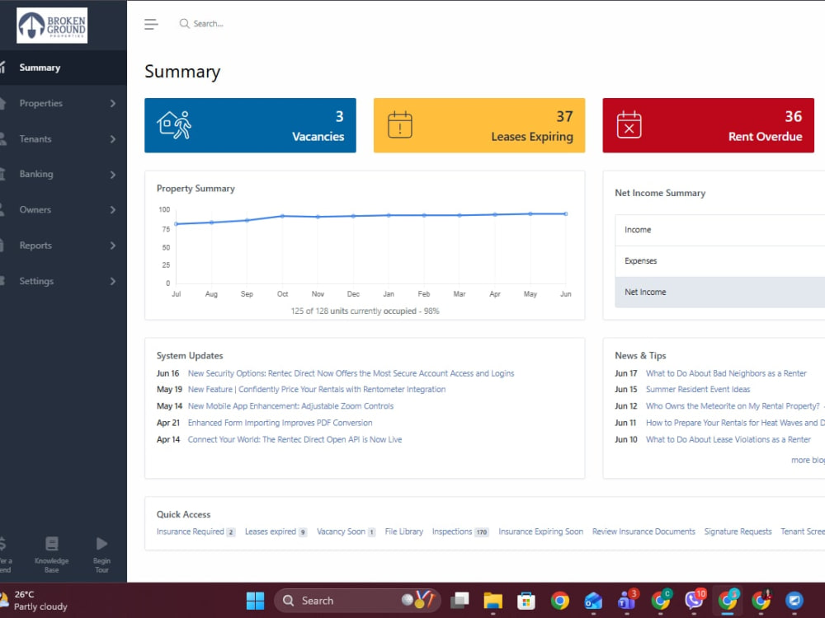
Task: Open the Rentometer Integration update link
Action: [x=317, y=390]
